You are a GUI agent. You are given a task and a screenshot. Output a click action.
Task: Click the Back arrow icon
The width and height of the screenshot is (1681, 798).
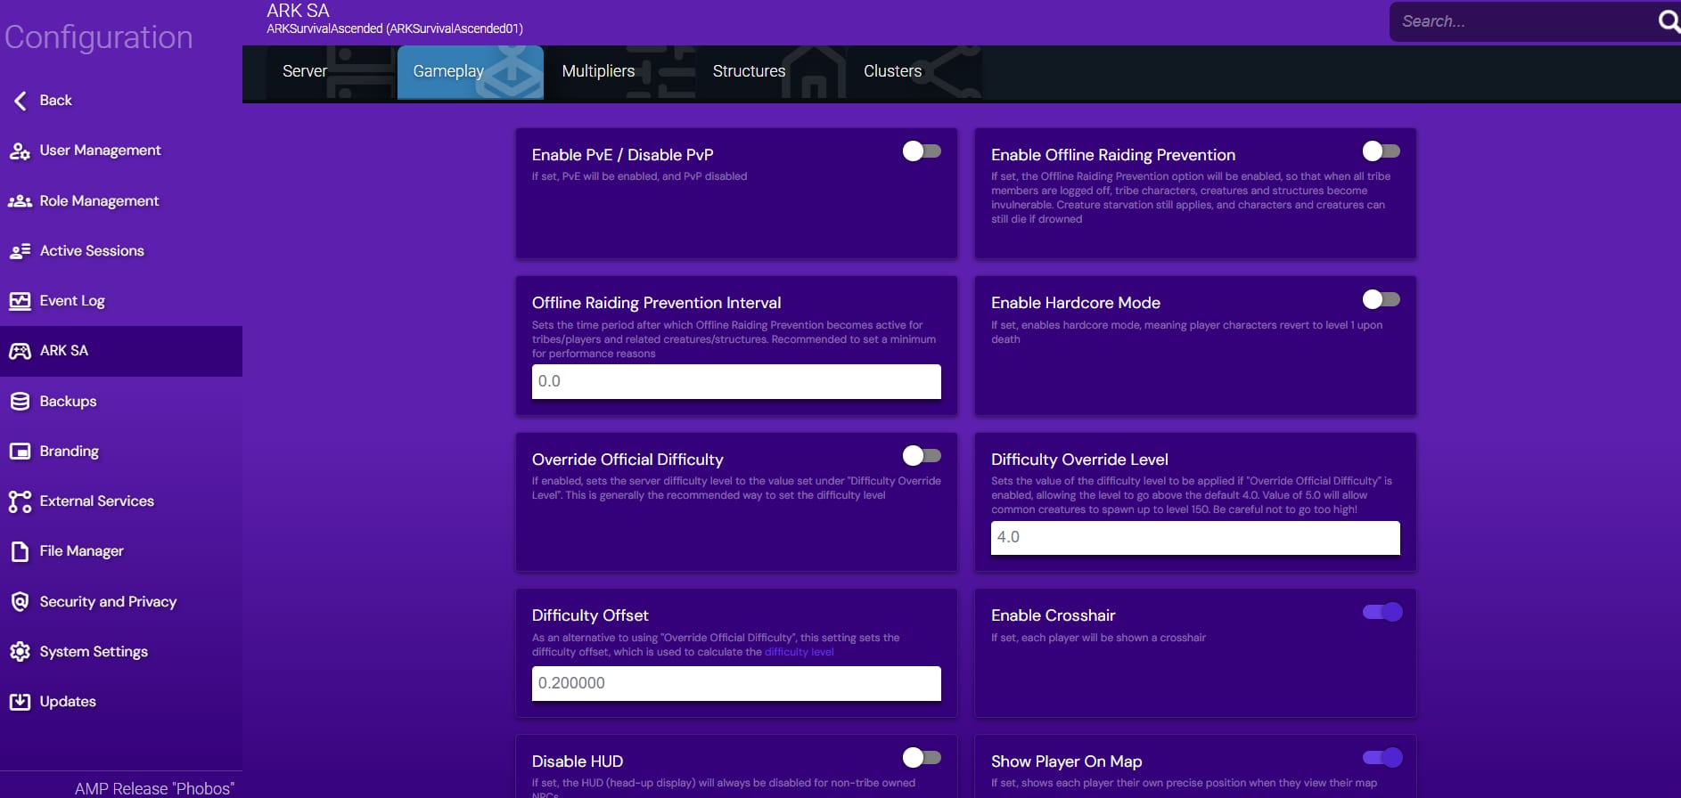20,101
